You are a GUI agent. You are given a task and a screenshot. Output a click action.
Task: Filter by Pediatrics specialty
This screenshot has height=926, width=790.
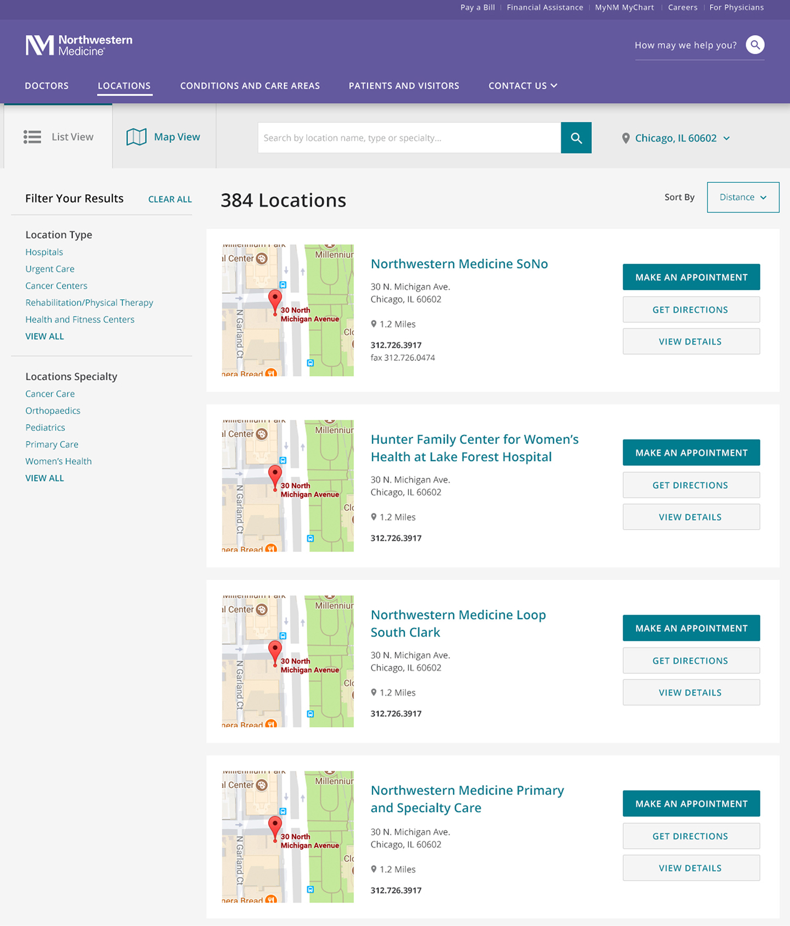tap(45, 428)
